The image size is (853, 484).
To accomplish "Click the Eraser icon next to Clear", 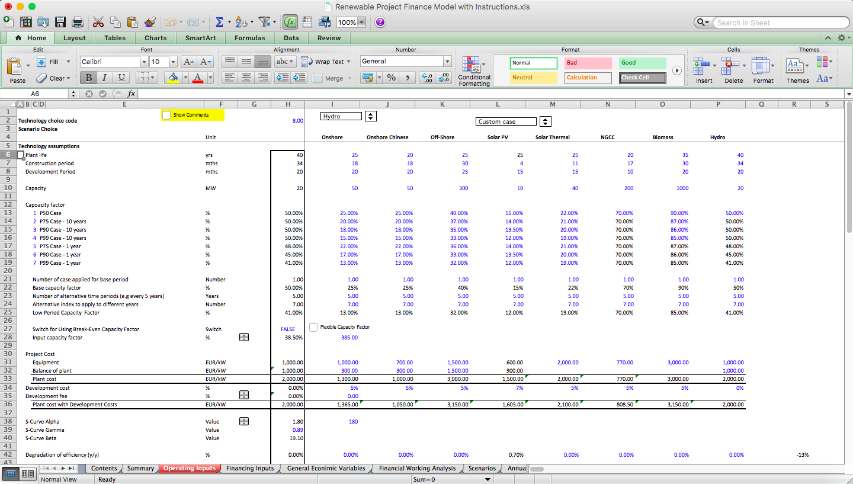I will click(x=41, y=78).
